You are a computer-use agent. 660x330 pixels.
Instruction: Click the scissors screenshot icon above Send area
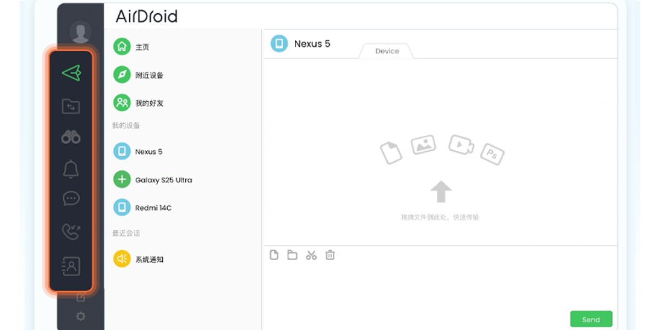pyautogui.click(x=311, y=255)
